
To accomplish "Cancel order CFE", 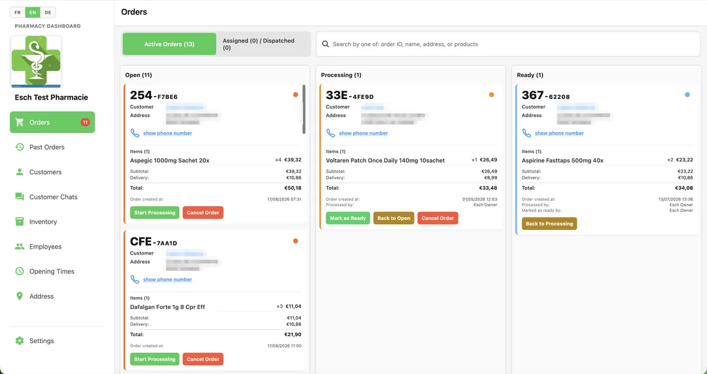I will 203,359.
